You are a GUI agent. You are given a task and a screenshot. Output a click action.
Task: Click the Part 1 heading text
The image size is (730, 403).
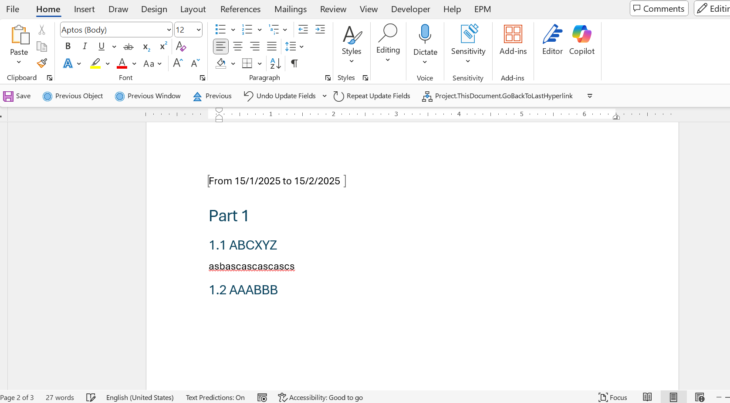[x=229, y=216]
